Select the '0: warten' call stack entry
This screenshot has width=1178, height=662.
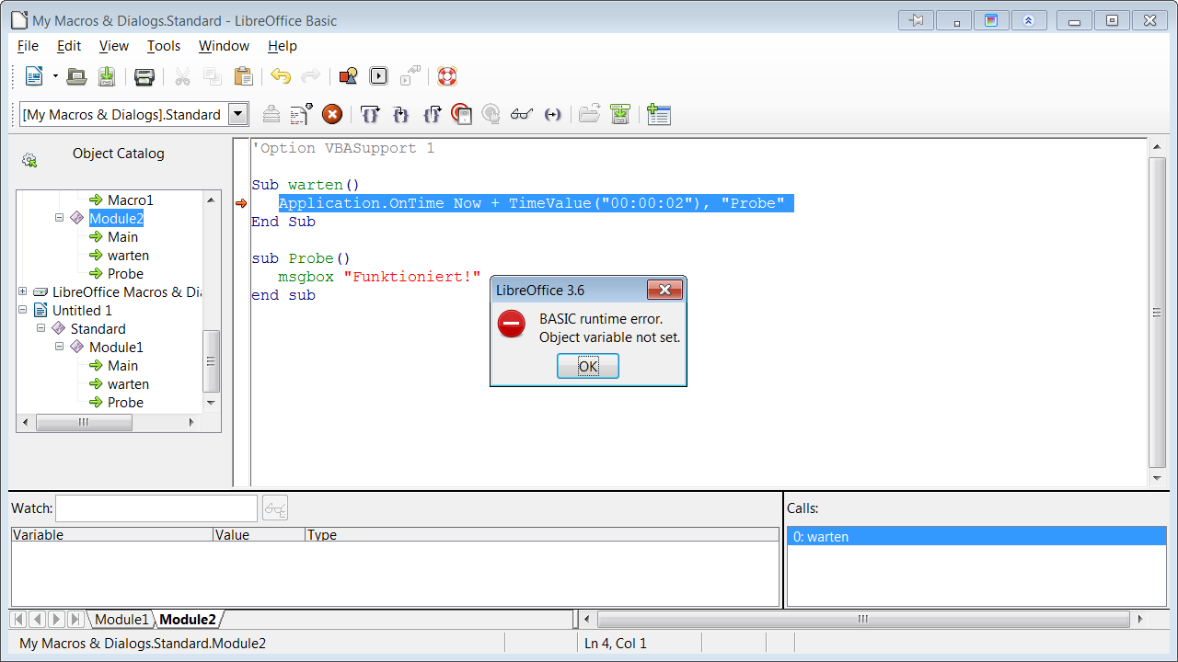[976, 537]
